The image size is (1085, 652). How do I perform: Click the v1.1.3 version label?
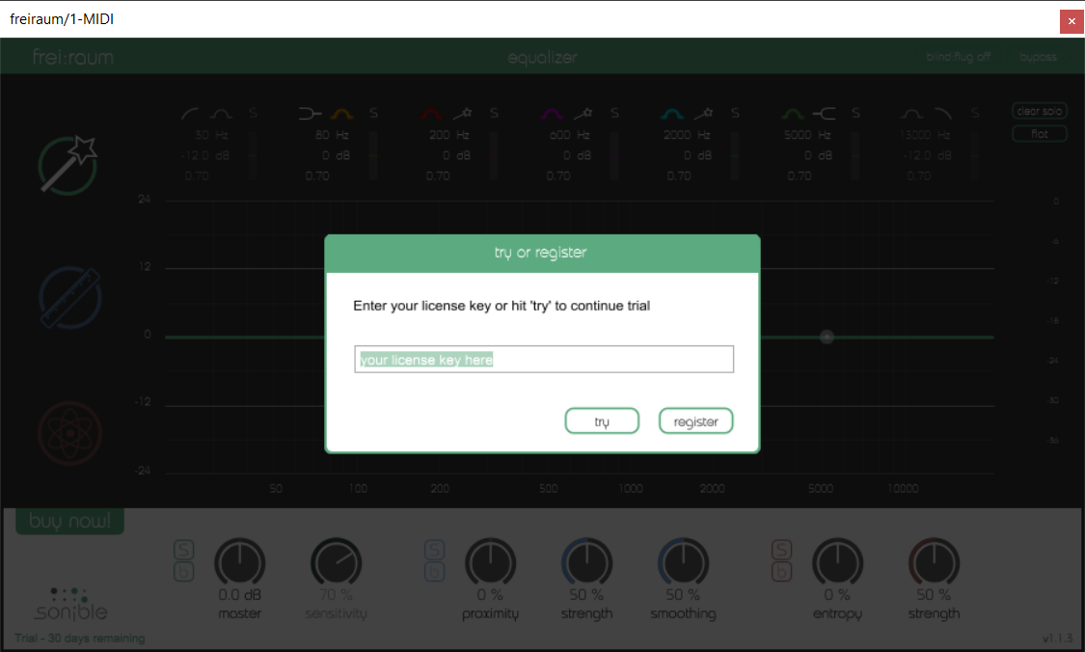1057,638
